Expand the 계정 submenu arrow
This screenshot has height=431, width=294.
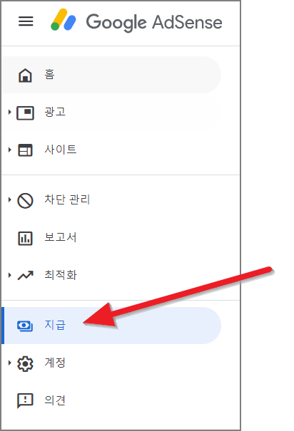pos(10,363)
